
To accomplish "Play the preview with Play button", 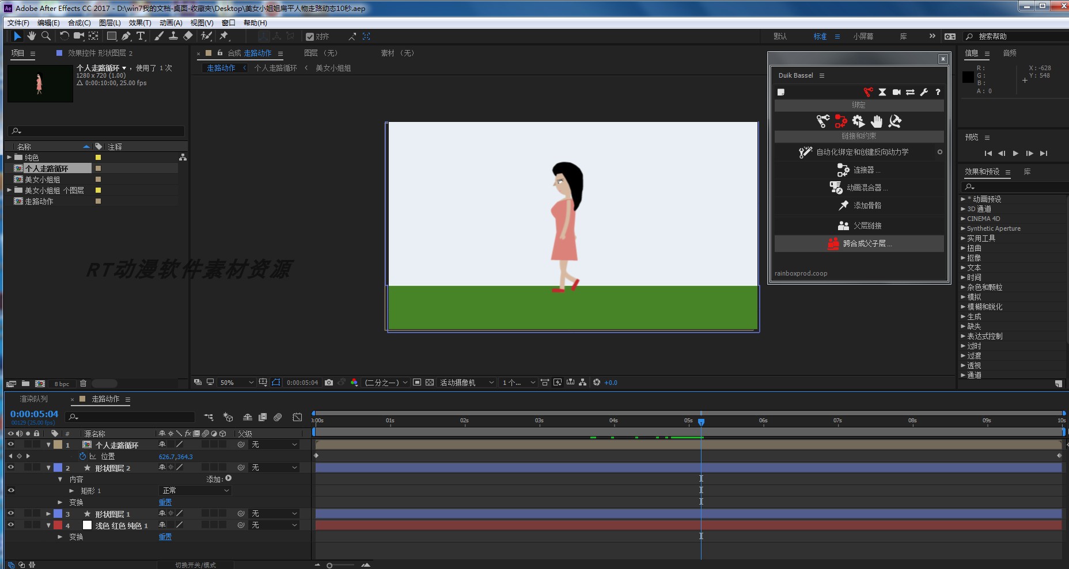I will click(x=1015, y=154).
